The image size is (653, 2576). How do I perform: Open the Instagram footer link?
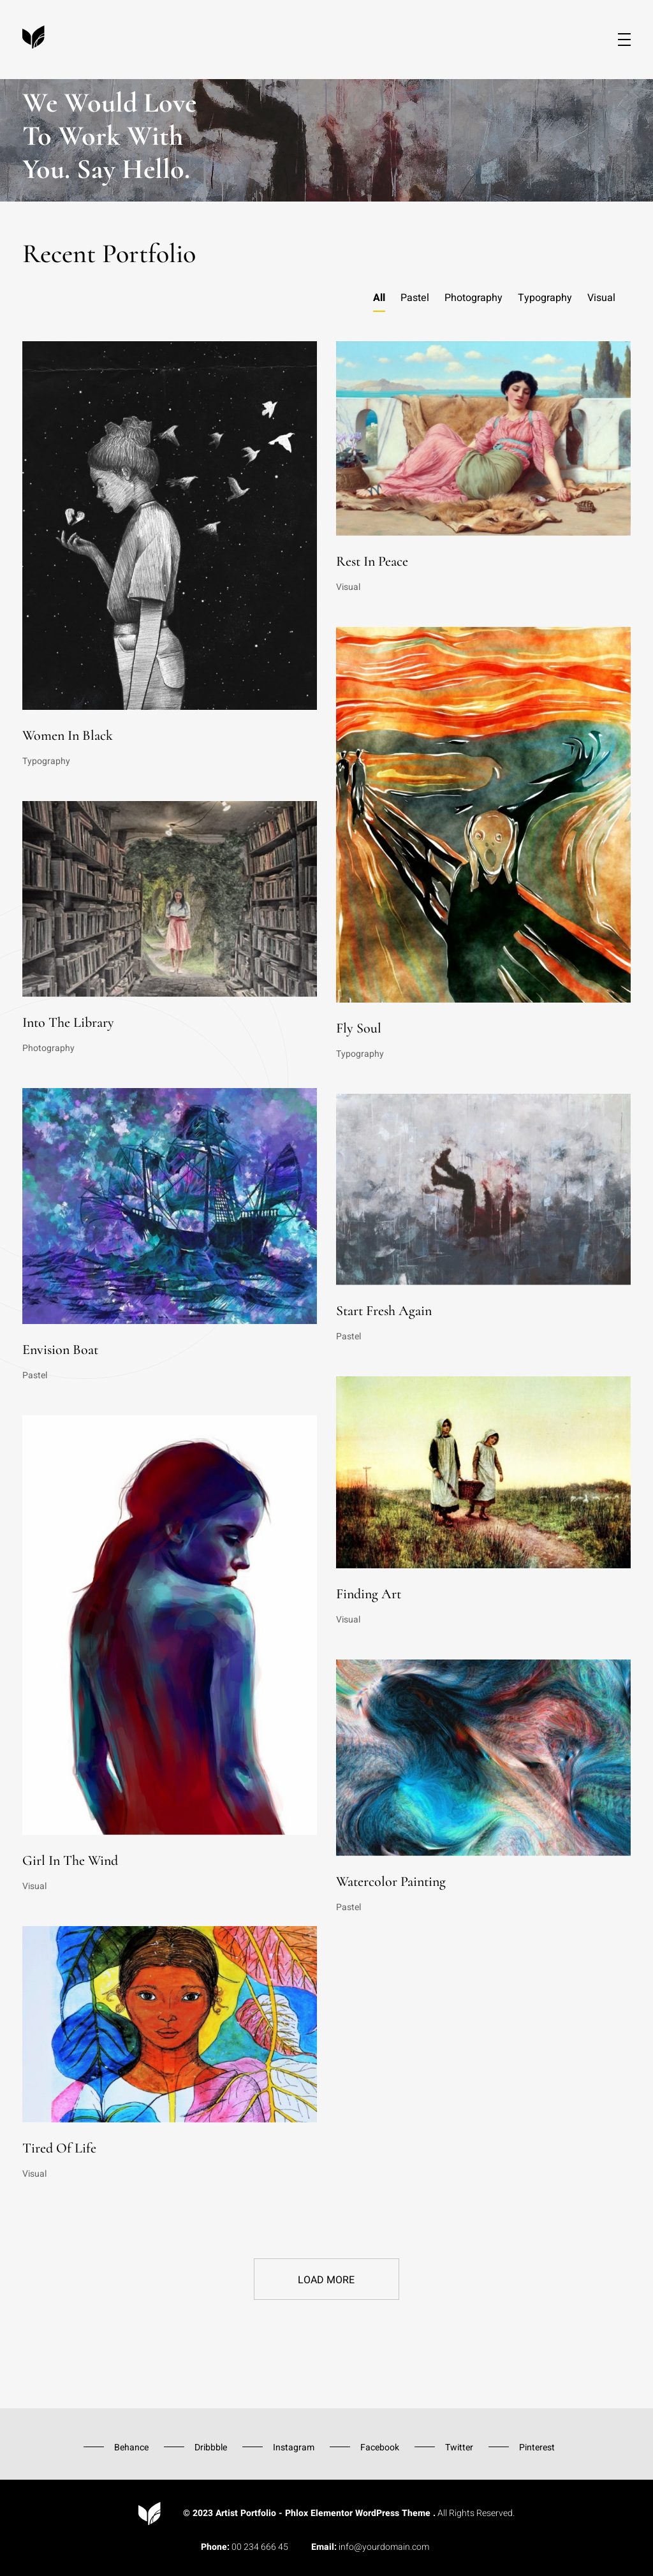pos(293,2447)
